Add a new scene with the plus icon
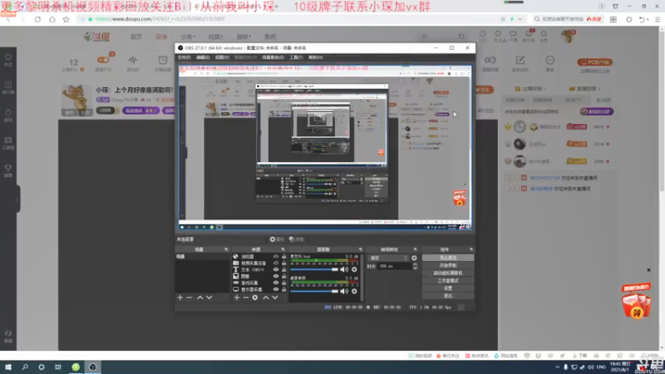The height and width of the screenshot is (374, 665). [x=180, y=298]
